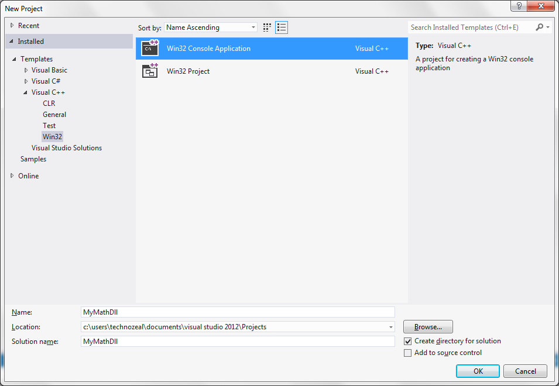The width and height of the screenshot is (559, 386).
Task: Click the template description text
Action: (475, 63)
